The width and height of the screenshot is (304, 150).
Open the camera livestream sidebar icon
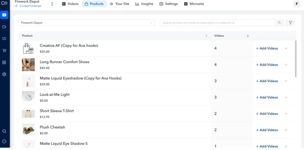[x=4, y=27]
